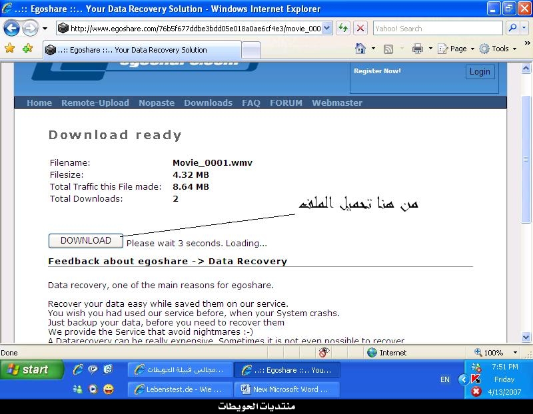
Task: Click the 8.64 MB total traffic value
Action: click(191, 186)
